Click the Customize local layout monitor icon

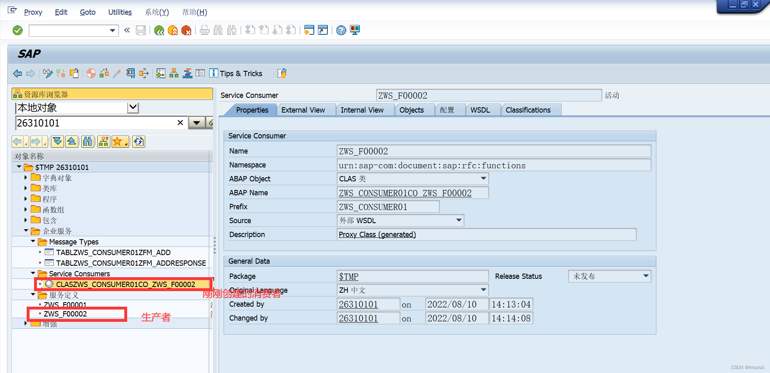(x=355, y=30)
